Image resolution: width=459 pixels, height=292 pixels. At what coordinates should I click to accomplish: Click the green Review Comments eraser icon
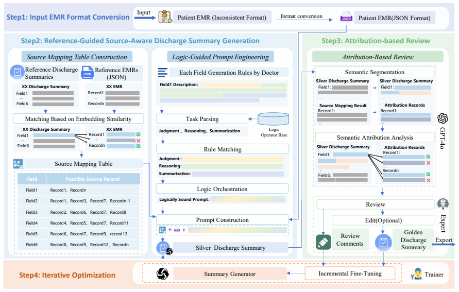[x=324, y=242]
